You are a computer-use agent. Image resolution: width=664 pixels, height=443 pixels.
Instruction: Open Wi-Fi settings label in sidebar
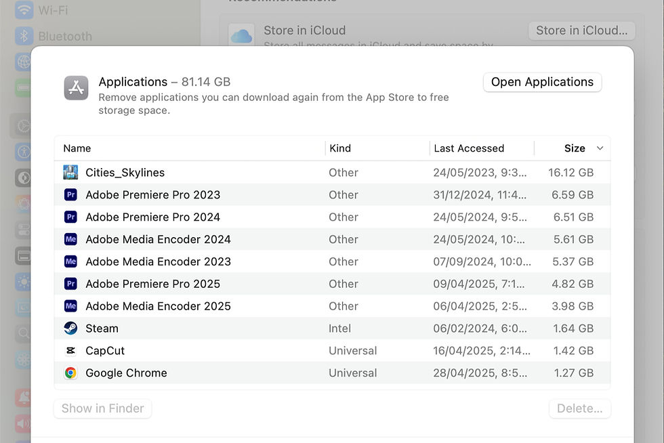(x=53, y=10)
